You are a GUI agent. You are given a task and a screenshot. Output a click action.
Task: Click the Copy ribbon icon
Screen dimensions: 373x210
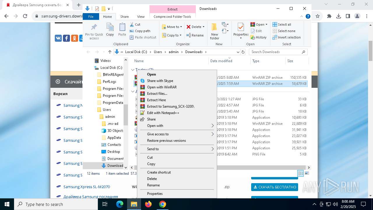pos(110,27)
